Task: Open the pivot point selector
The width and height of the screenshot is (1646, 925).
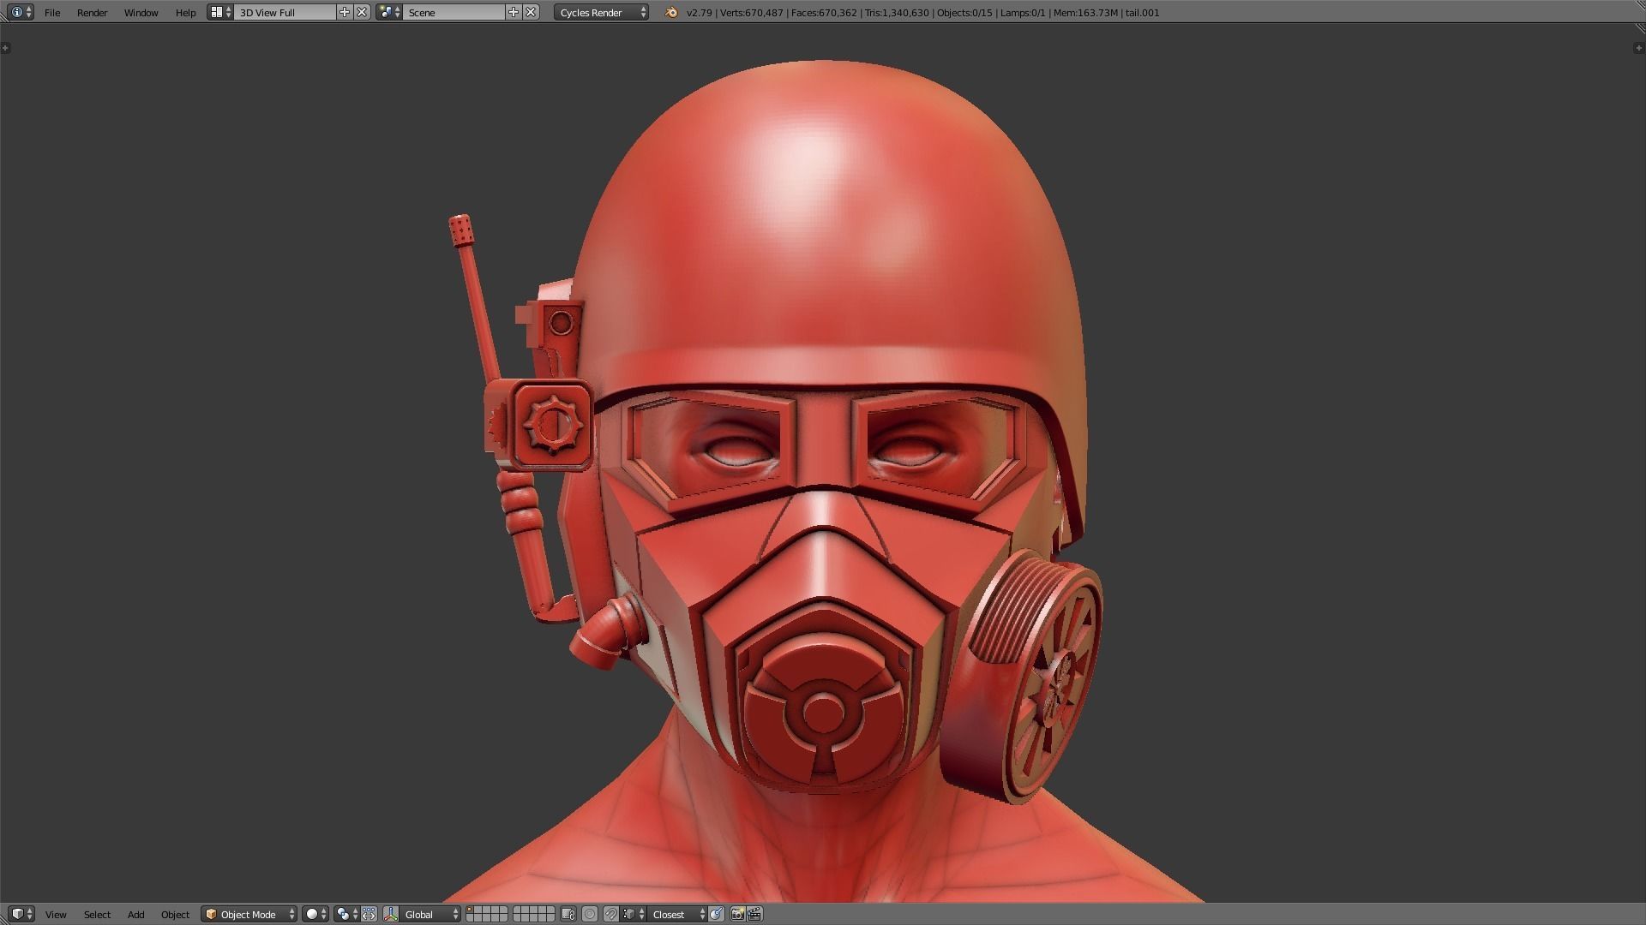Action: click(x=347, y=914)
